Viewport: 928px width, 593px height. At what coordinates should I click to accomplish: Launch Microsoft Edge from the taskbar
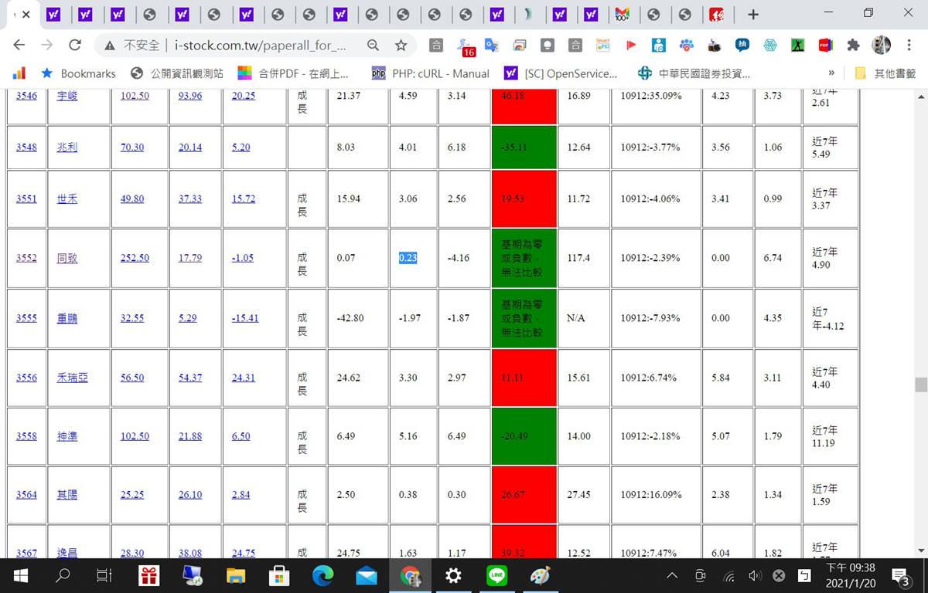click(322, 576)
